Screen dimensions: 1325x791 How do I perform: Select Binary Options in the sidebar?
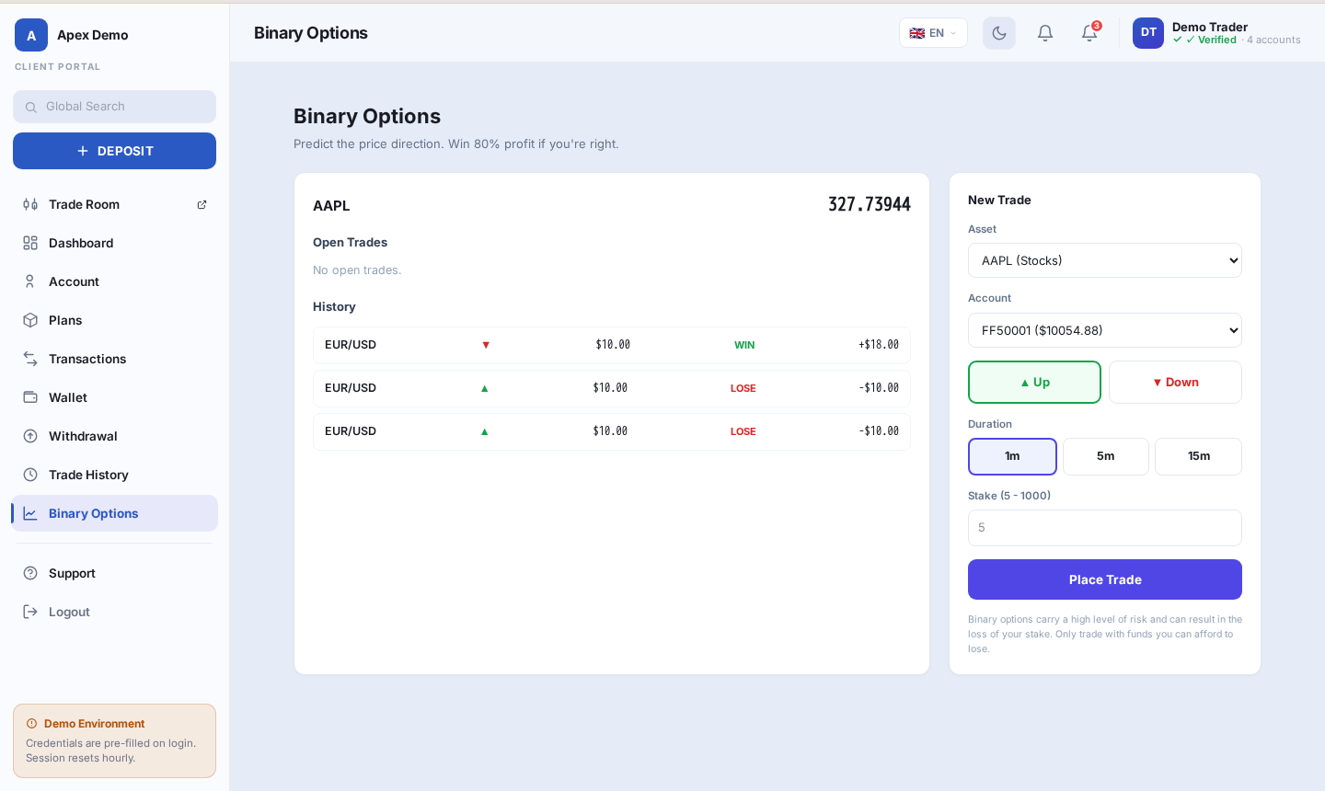pyautogui.click(x=114, y=513)
